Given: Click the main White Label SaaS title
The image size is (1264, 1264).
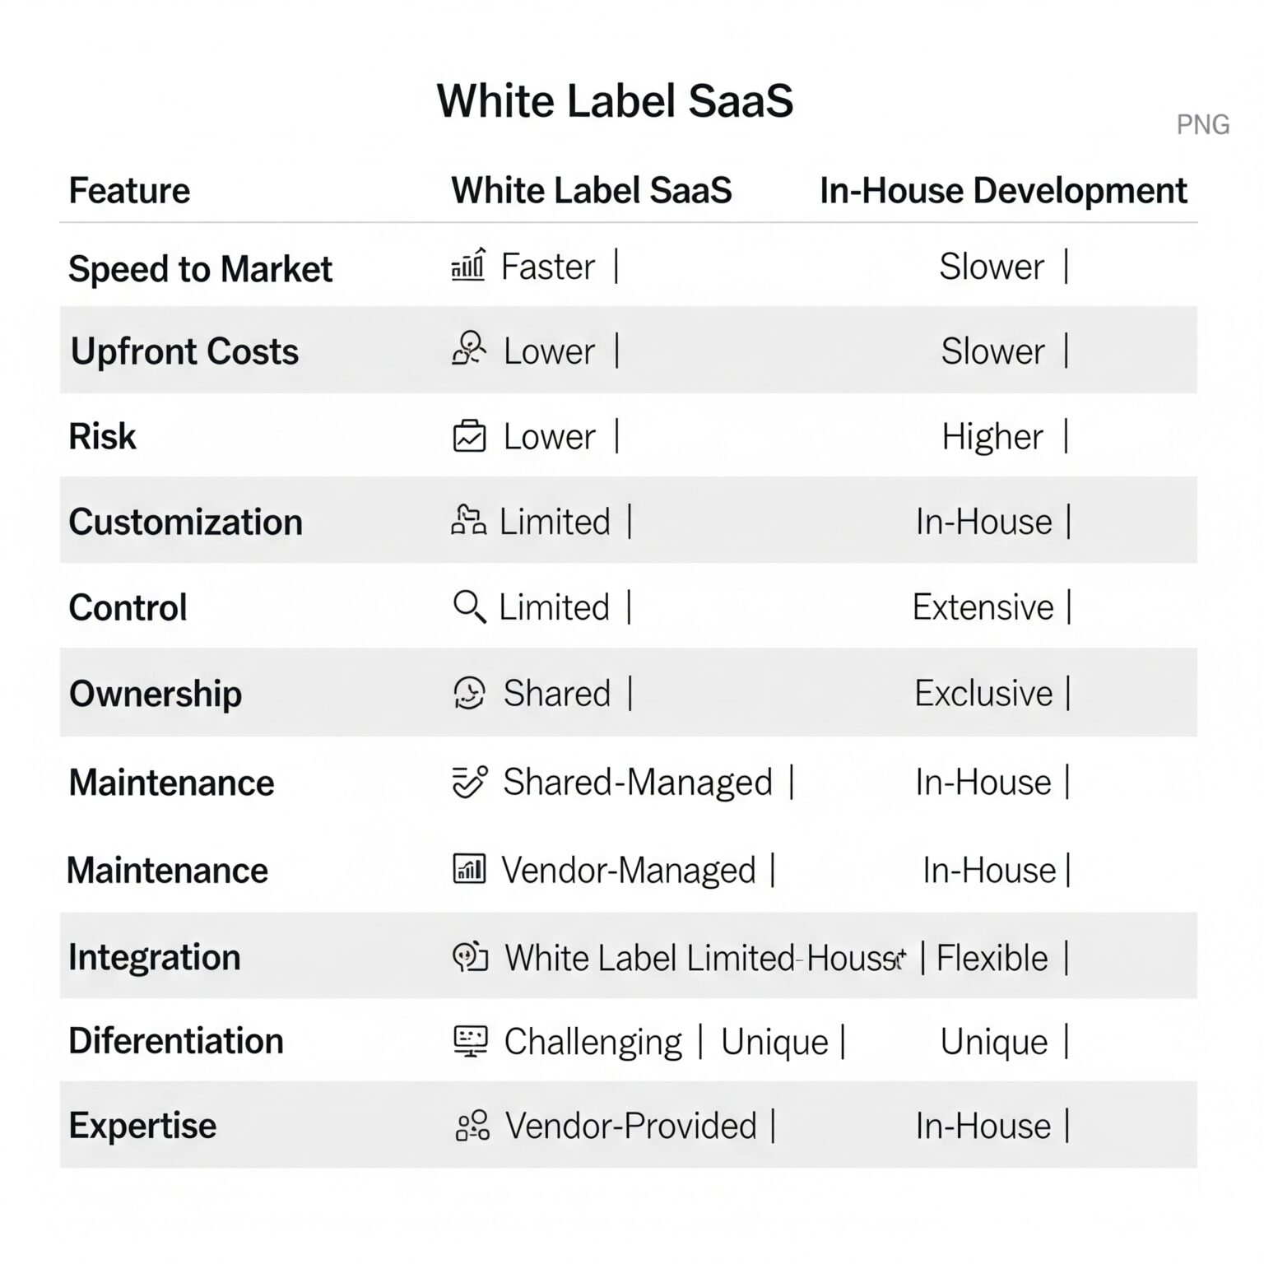Looking at the screenshot, I should point(615,100).
